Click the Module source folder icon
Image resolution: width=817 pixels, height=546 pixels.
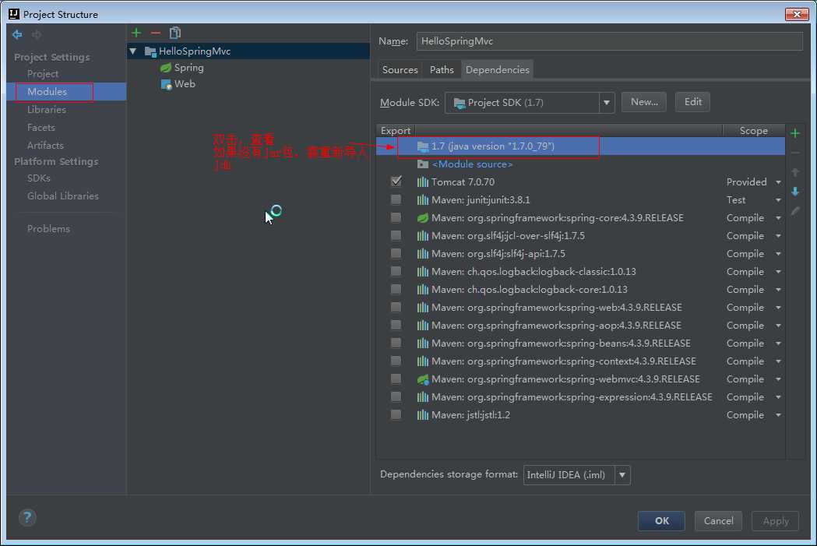(423, 164)
